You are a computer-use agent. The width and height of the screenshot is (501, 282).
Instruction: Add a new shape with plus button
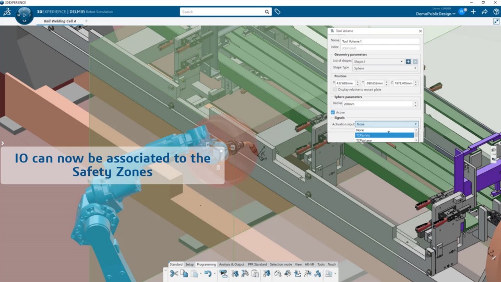point(408,62)
